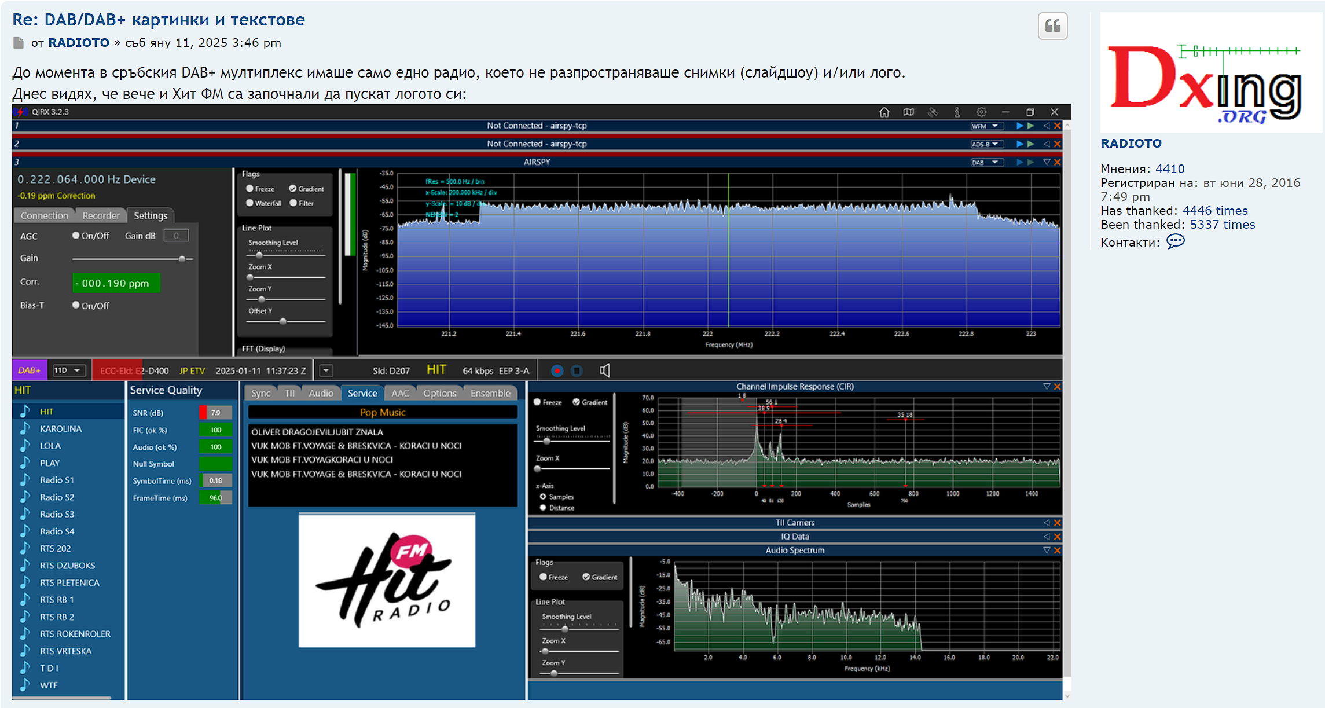The height and width of the screenshot is (708, 1325).
Task: Switch to the Recorder tab
Action: (101, 215)
